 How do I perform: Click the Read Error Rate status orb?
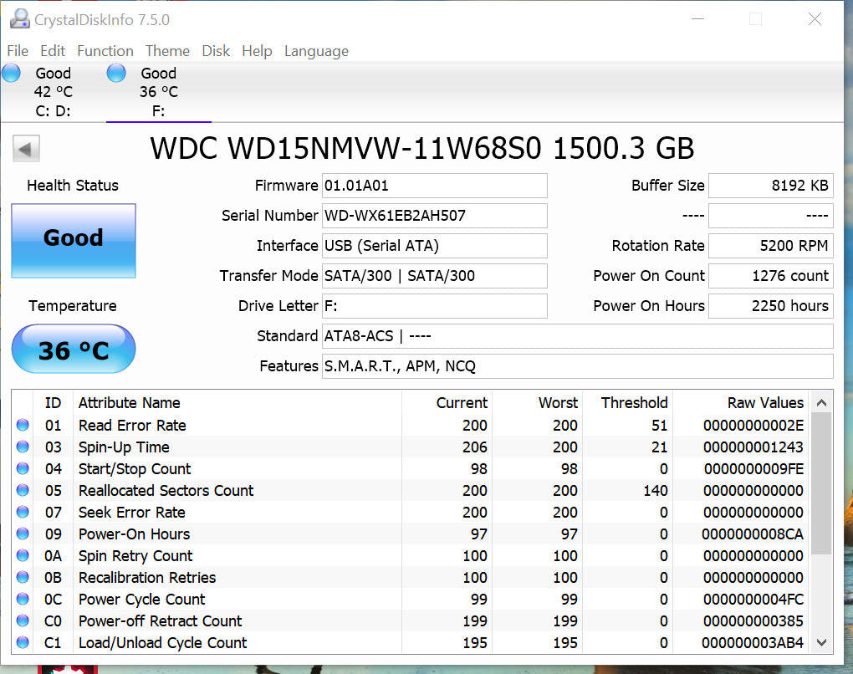tap(23, 426)
